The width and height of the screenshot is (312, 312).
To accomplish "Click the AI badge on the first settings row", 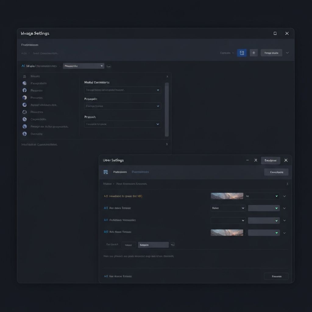I will 105,196.
